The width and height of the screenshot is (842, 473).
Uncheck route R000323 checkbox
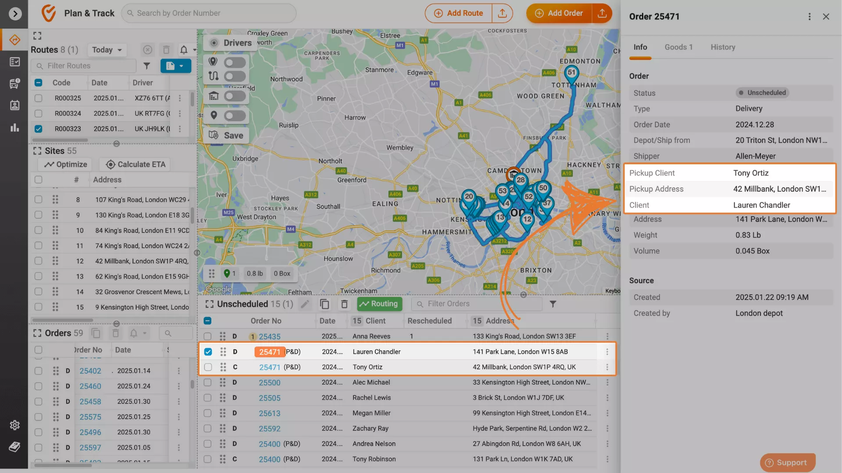[x=39, y=129]
